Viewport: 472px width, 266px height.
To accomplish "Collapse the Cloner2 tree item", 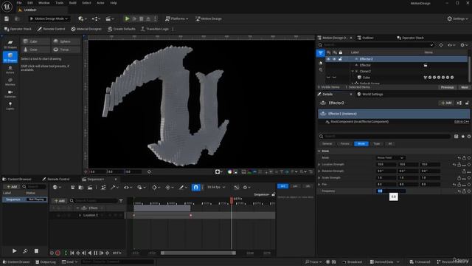I will pos(353,72).
